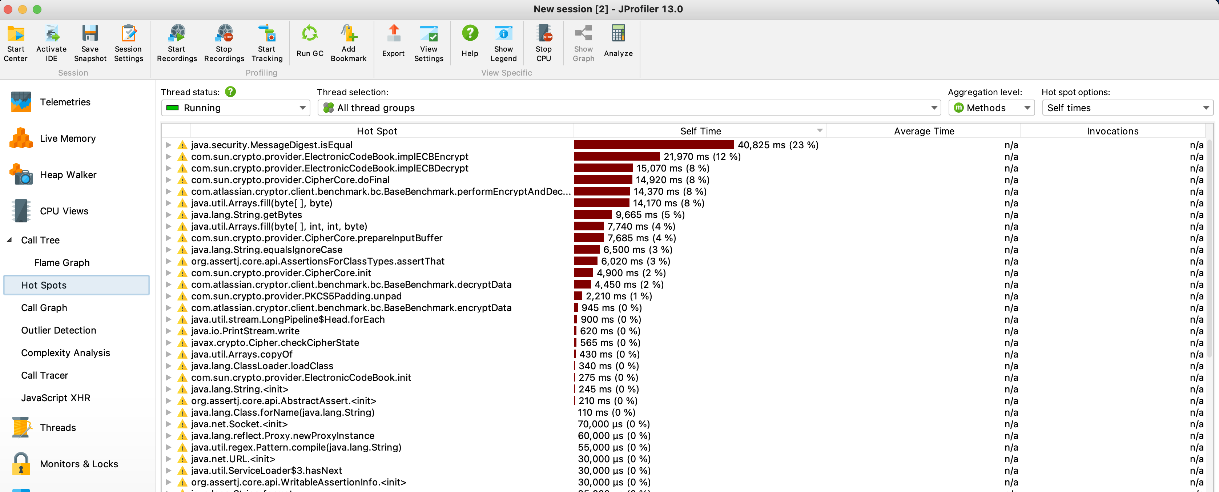Export the current view
The image size is (1219, 492).
pyautogui.click(x=393, y=43)
